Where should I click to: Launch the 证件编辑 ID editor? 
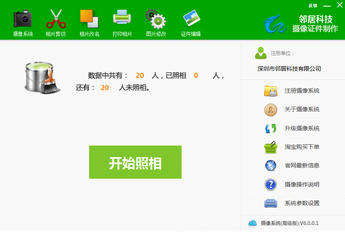point(191,22)
